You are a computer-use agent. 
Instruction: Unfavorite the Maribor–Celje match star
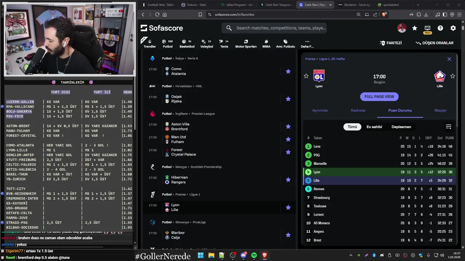tap(288, 235)
